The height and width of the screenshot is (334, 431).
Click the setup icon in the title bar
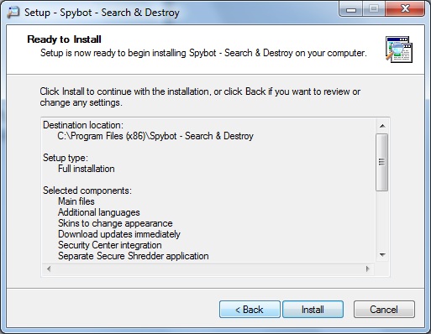[13, 13]
